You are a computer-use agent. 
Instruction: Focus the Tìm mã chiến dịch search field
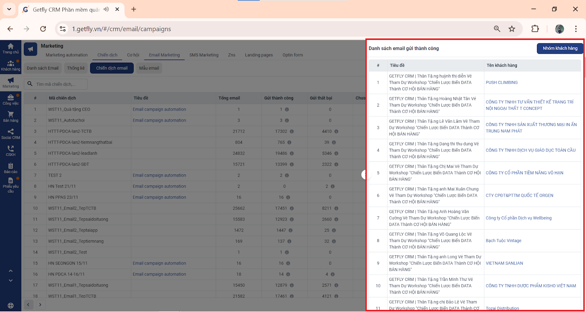click(56, 84)
